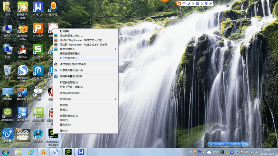
Task: Click the Sogou input logo icon
Action: point(178,3)
